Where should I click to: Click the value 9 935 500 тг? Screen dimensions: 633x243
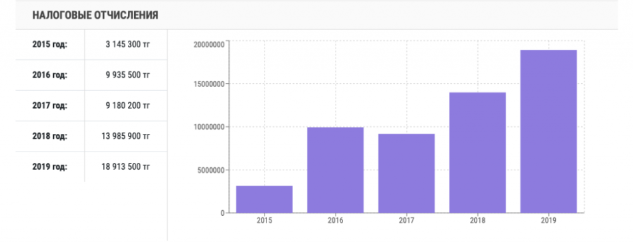click(128, 75)
